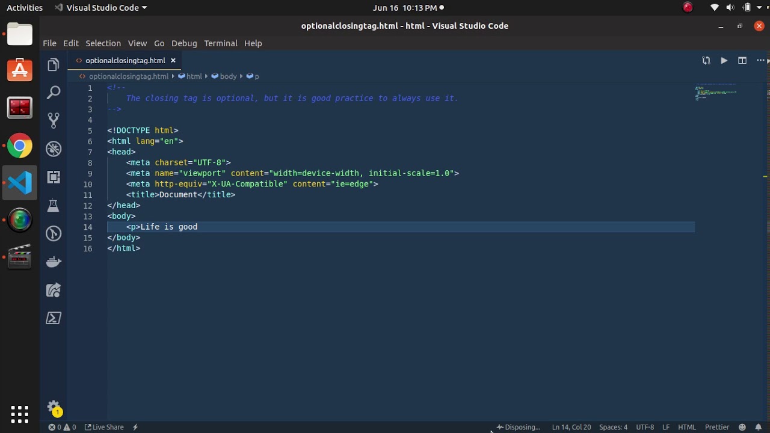Open Changes compare icon in editor toolbar
This screenshot has height=433, width=770.
click(x=706, y=61)
